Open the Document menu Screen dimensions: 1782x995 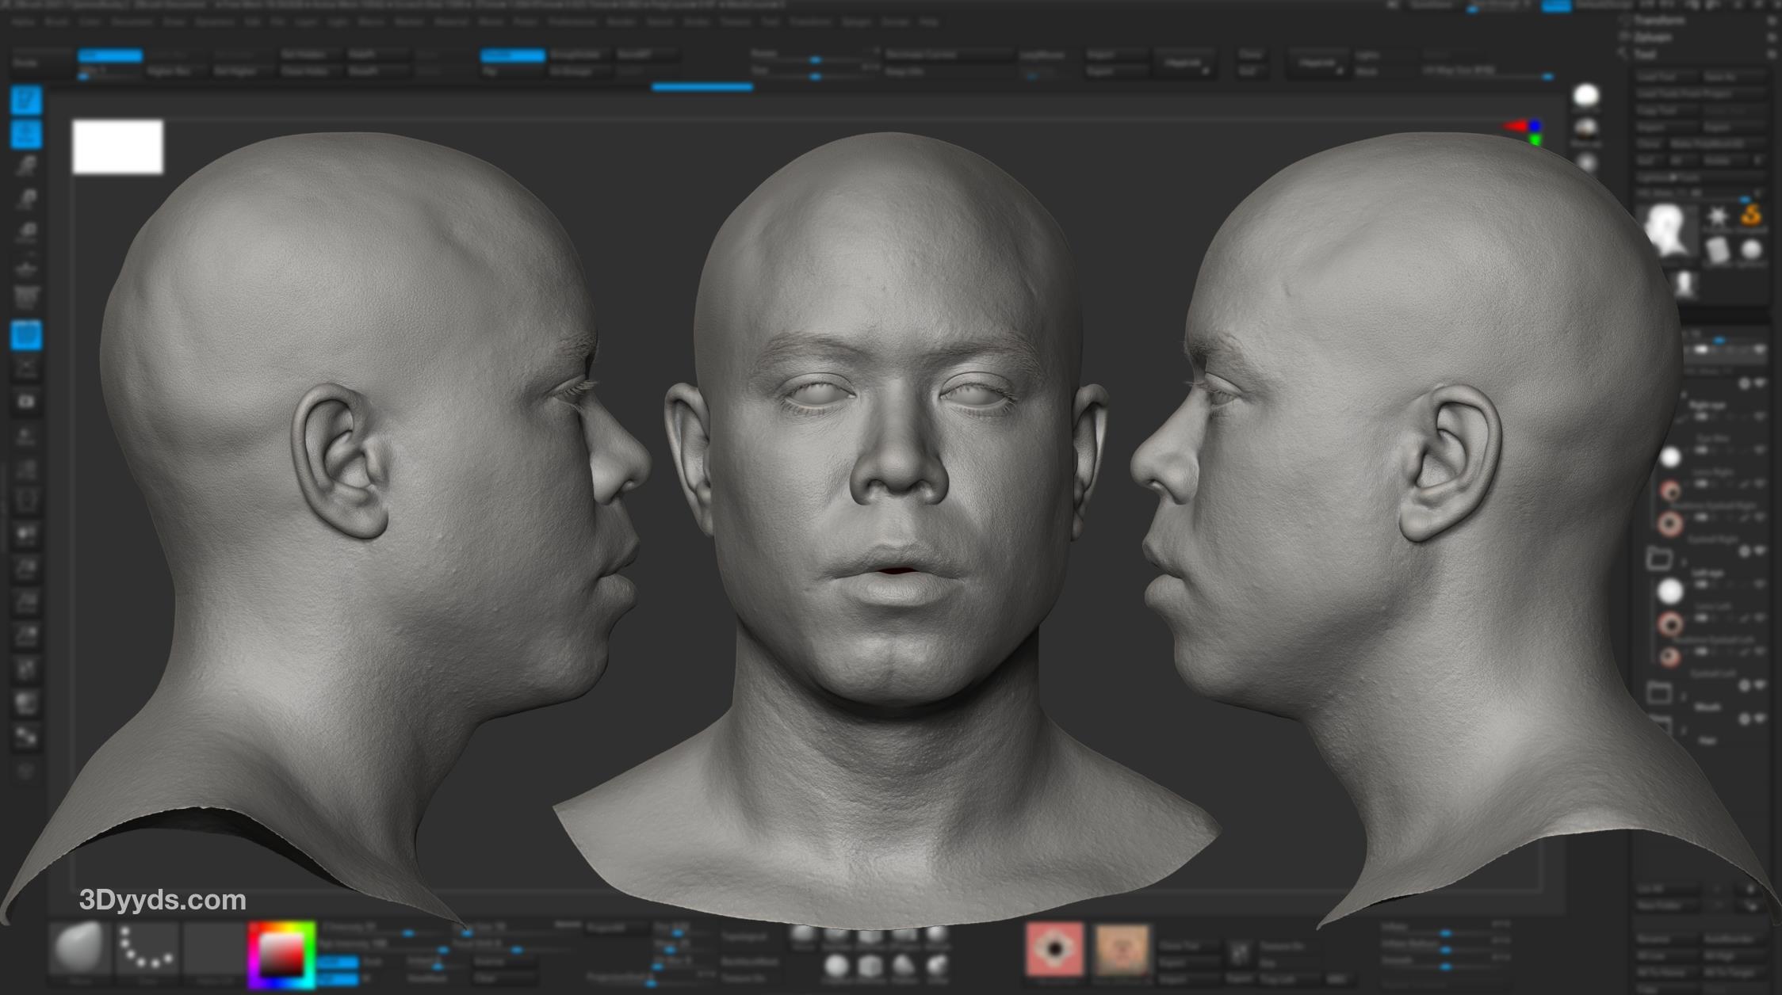132,22
